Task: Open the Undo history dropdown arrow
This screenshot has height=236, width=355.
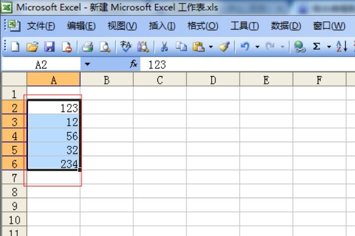Action: pyautogui.click(x=257, y=46)
